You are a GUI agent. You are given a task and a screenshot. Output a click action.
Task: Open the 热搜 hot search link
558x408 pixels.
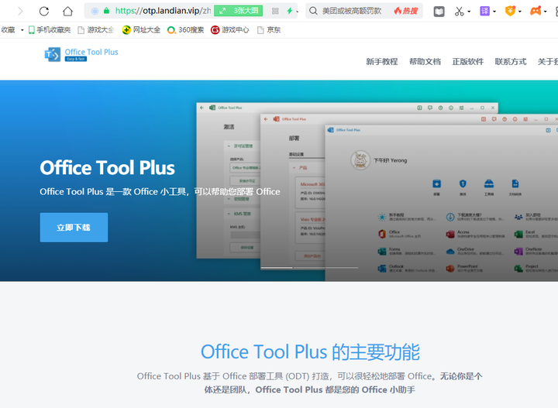click(x=405, y=11)
